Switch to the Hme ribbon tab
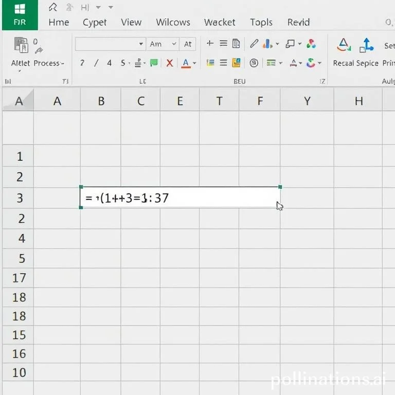395x395 pixels. (x=59, y=23)
